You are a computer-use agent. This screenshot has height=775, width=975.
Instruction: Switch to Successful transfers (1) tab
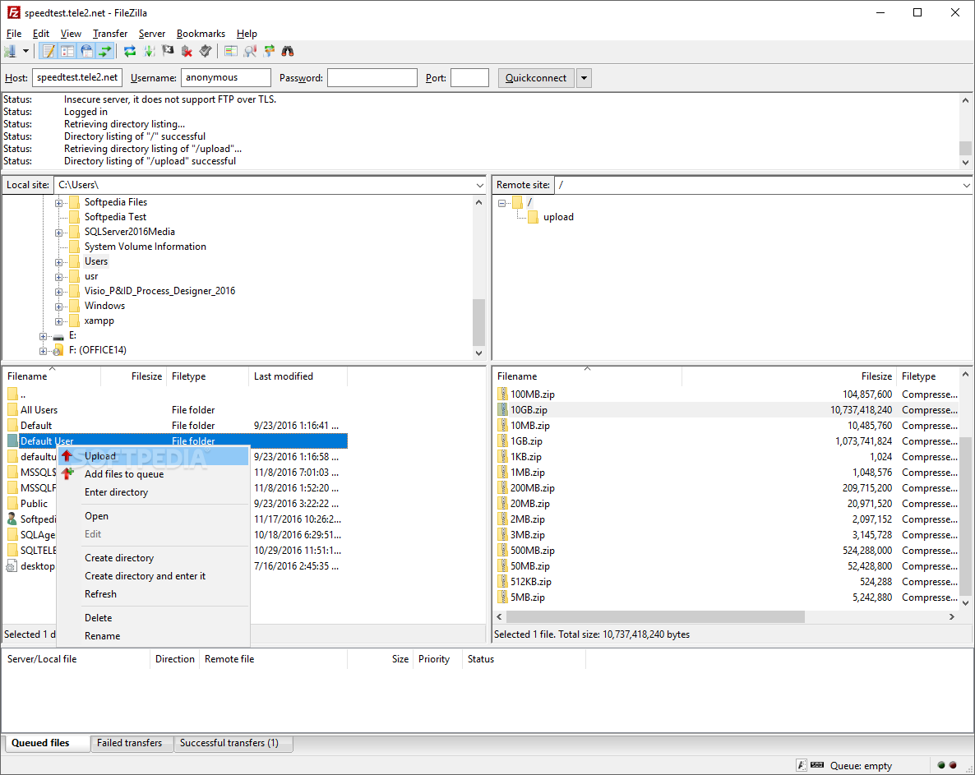point(233,743)
